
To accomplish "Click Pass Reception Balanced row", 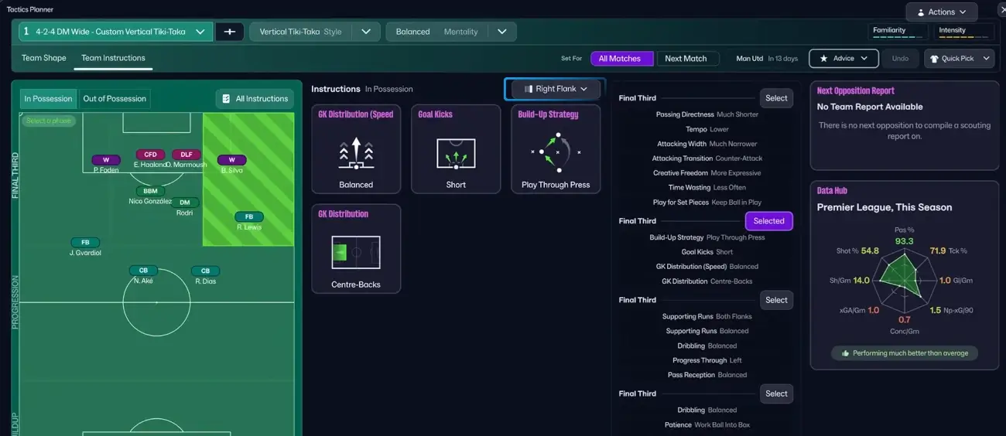I will (x=707, y=375).
